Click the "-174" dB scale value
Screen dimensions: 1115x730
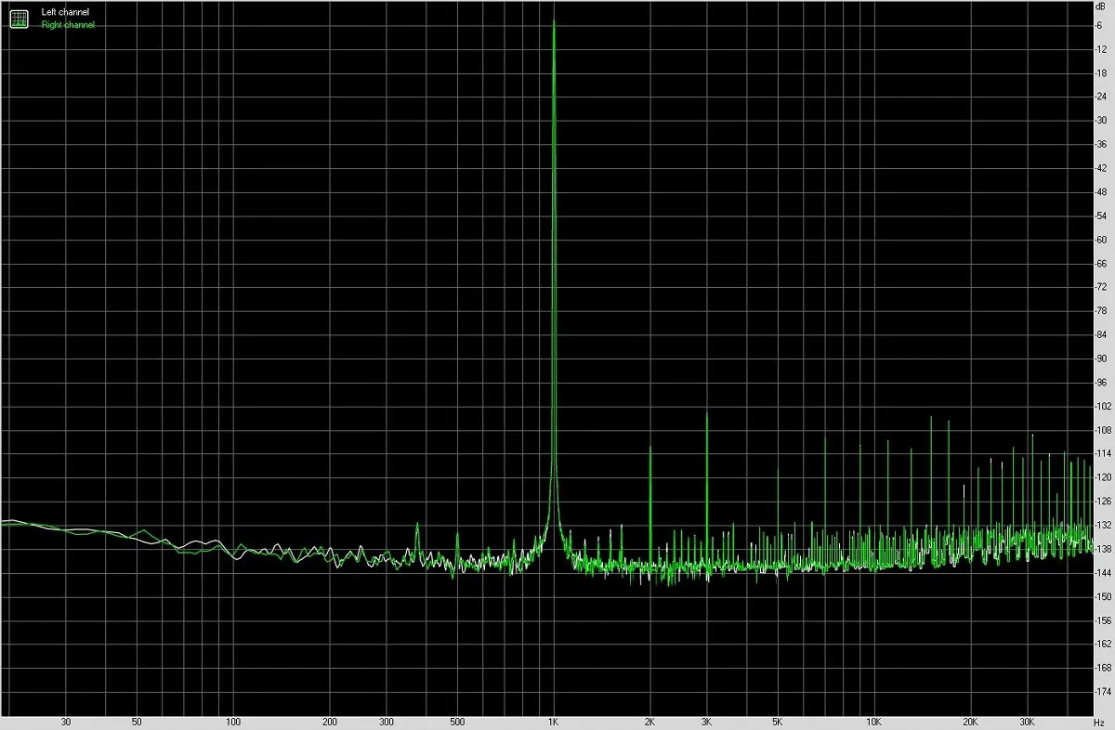1103,693
